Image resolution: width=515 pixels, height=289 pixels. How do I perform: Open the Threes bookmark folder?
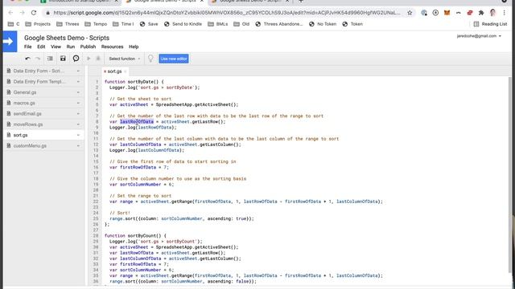pos(68,24)
